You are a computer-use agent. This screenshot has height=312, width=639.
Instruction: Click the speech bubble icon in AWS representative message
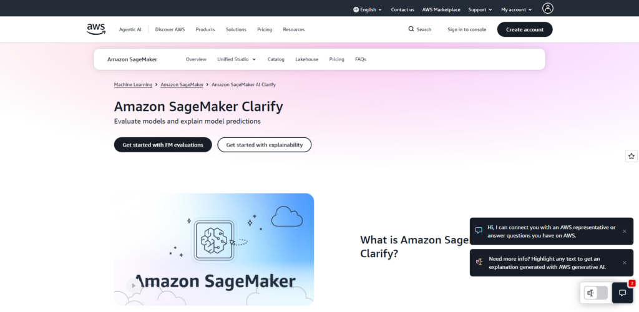tap(479, 230)
